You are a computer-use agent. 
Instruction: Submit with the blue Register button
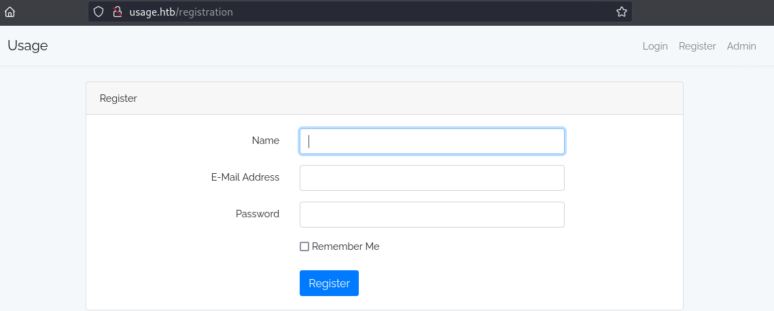click(330, 283)
